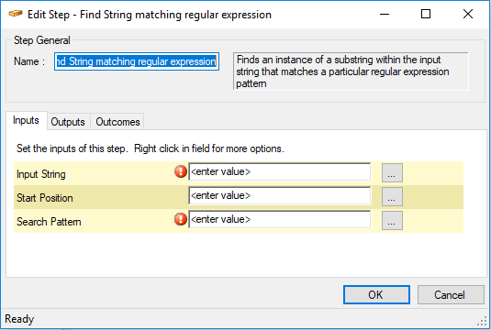491x330 pixels.
Task: Select the Inputs tab
Action: pyautogui.click(x=26, y=120)
